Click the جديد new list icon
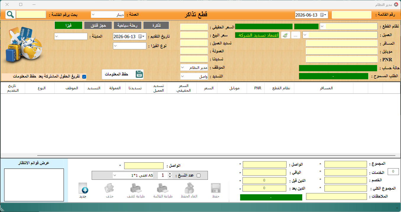Screen dimensions: 401x212 pyautogui.click(x=83, y=188)
